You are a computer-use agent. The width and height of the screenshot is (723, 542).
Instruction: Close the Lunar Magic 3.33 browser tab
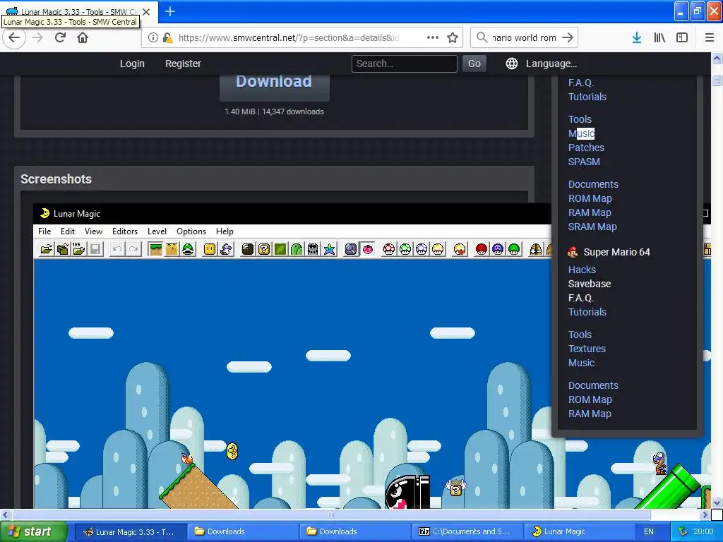(x=146, y=11)
